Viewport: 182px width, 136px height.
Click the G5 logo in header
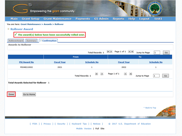tap(22, 8)
